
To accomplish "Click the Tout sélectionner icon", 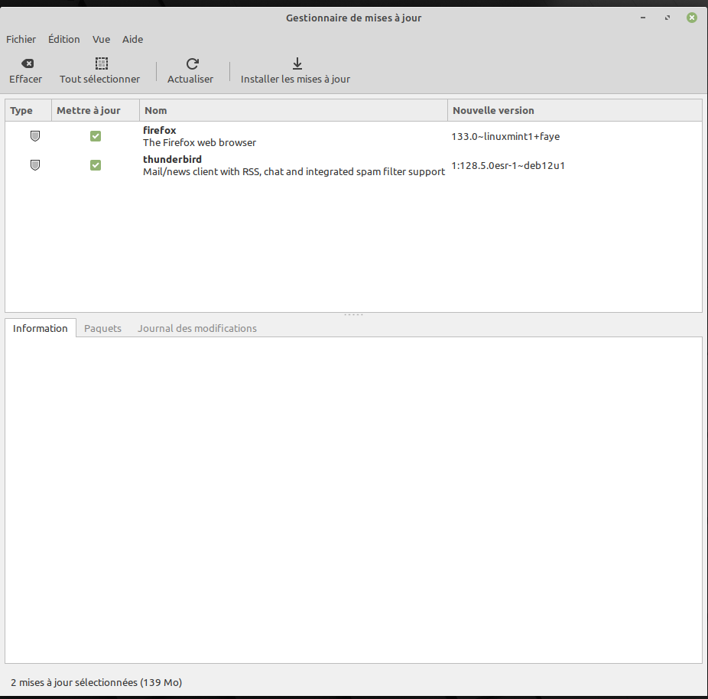I will tap(100, 64).
